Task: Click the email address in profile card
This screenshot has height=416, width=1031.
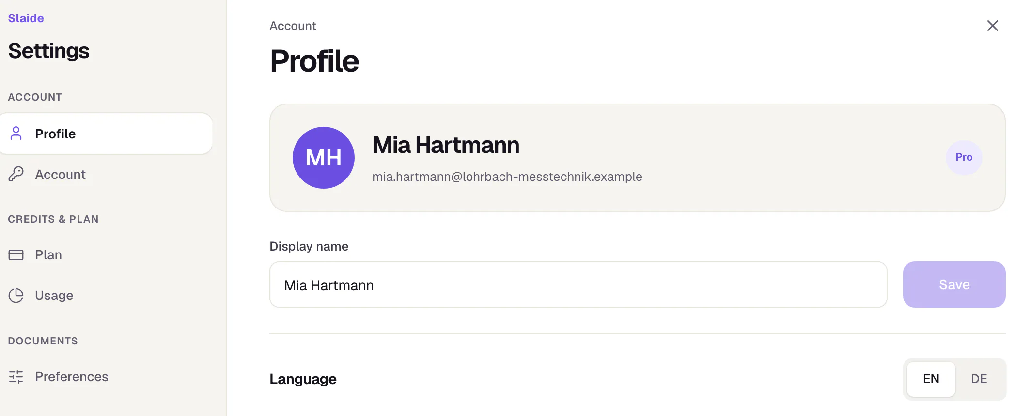Action: 507,177
